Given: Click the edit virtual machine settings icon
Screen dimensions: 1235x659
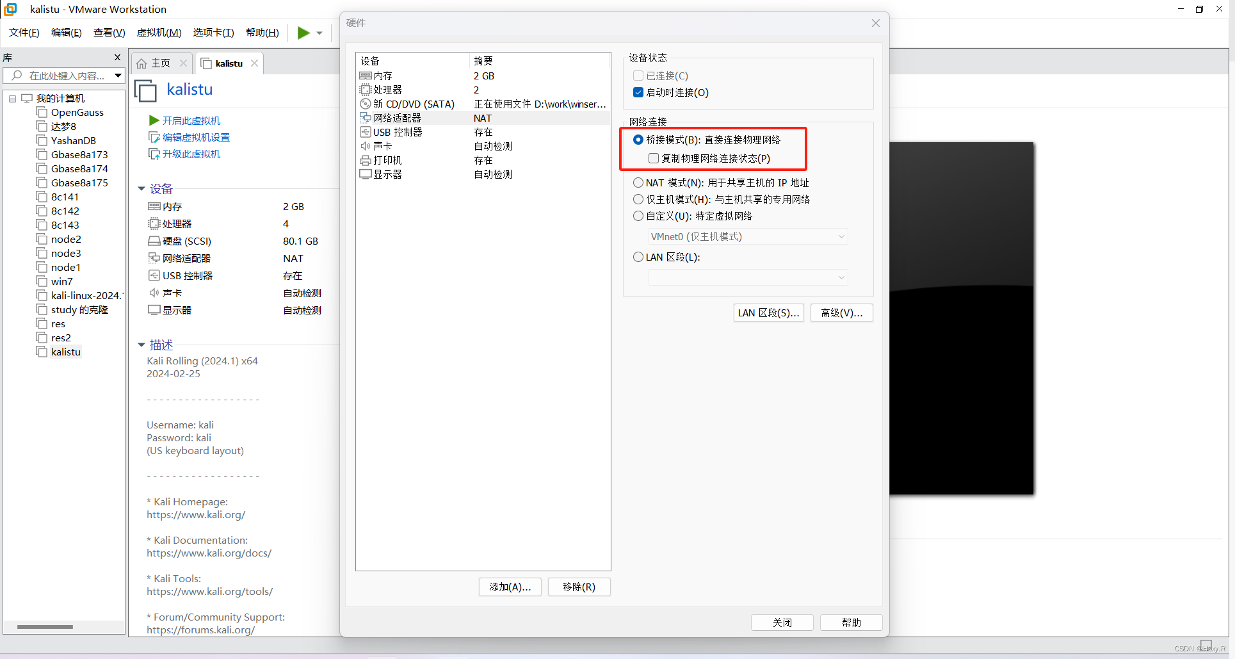Looking at the screenshot, I should 154,137.
